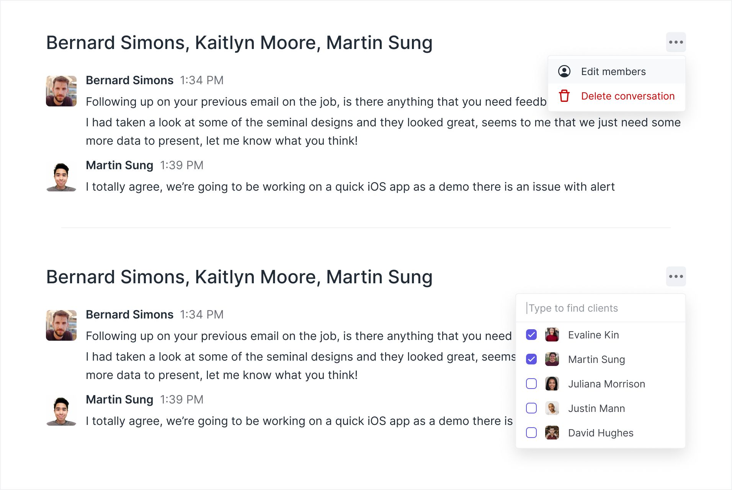Click Martin Sung's name in the top conversation

click(x=119, y=165)
